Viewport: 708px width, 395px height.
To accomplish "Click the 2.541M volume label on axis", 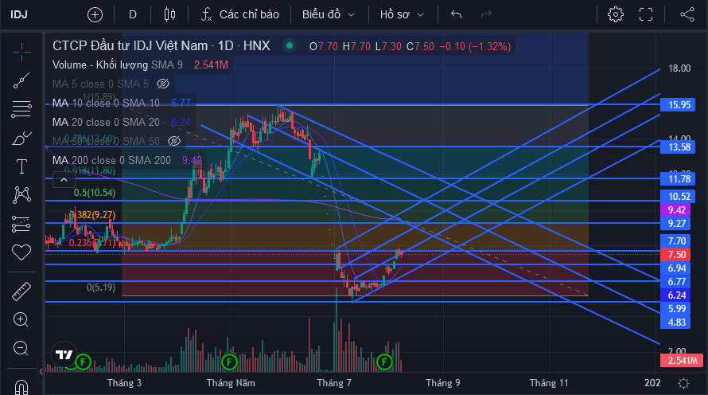I will [x=683, y=361].
